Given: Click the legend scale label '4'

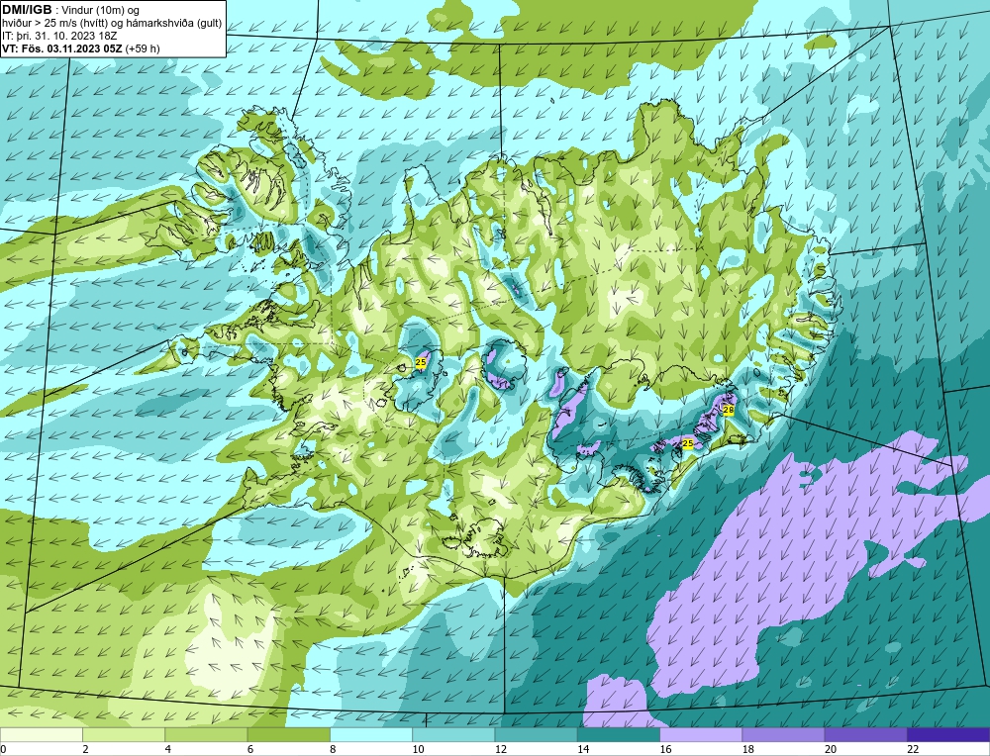Looking at the screenshot, I should pos(168,749).
